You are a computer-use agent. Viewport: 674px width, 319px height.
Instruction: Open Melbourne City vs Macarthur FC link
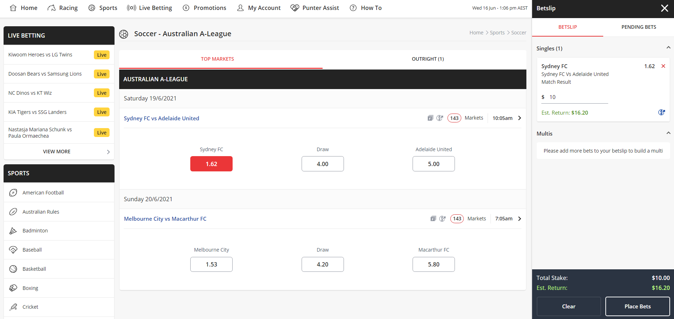pyautogui.click(x=165, y=219)
